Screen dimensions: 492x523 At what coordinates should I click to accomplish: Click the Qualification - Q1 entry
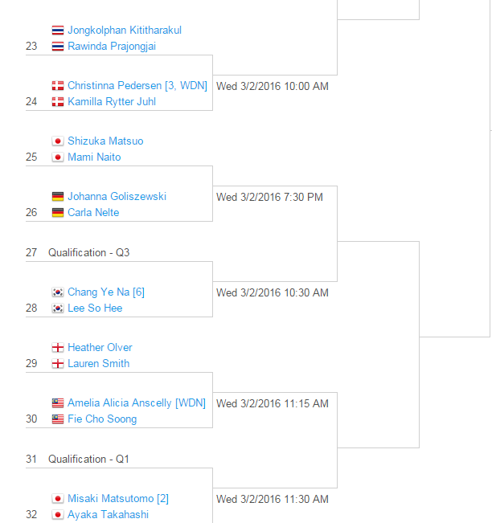tap(88, 460)
